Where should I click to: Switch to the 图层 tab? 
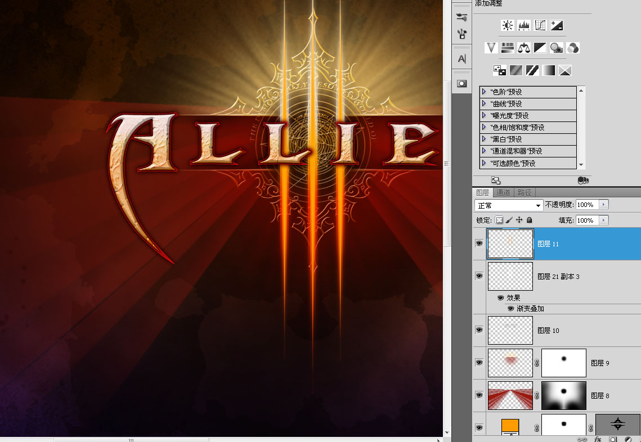click(x=482, y=192)
